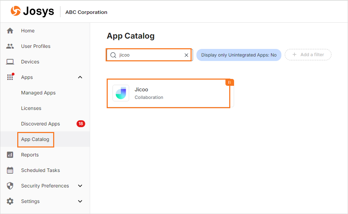Click the Jicoo app logo
Screen dimensions: 348x214
tap(121, 93)
